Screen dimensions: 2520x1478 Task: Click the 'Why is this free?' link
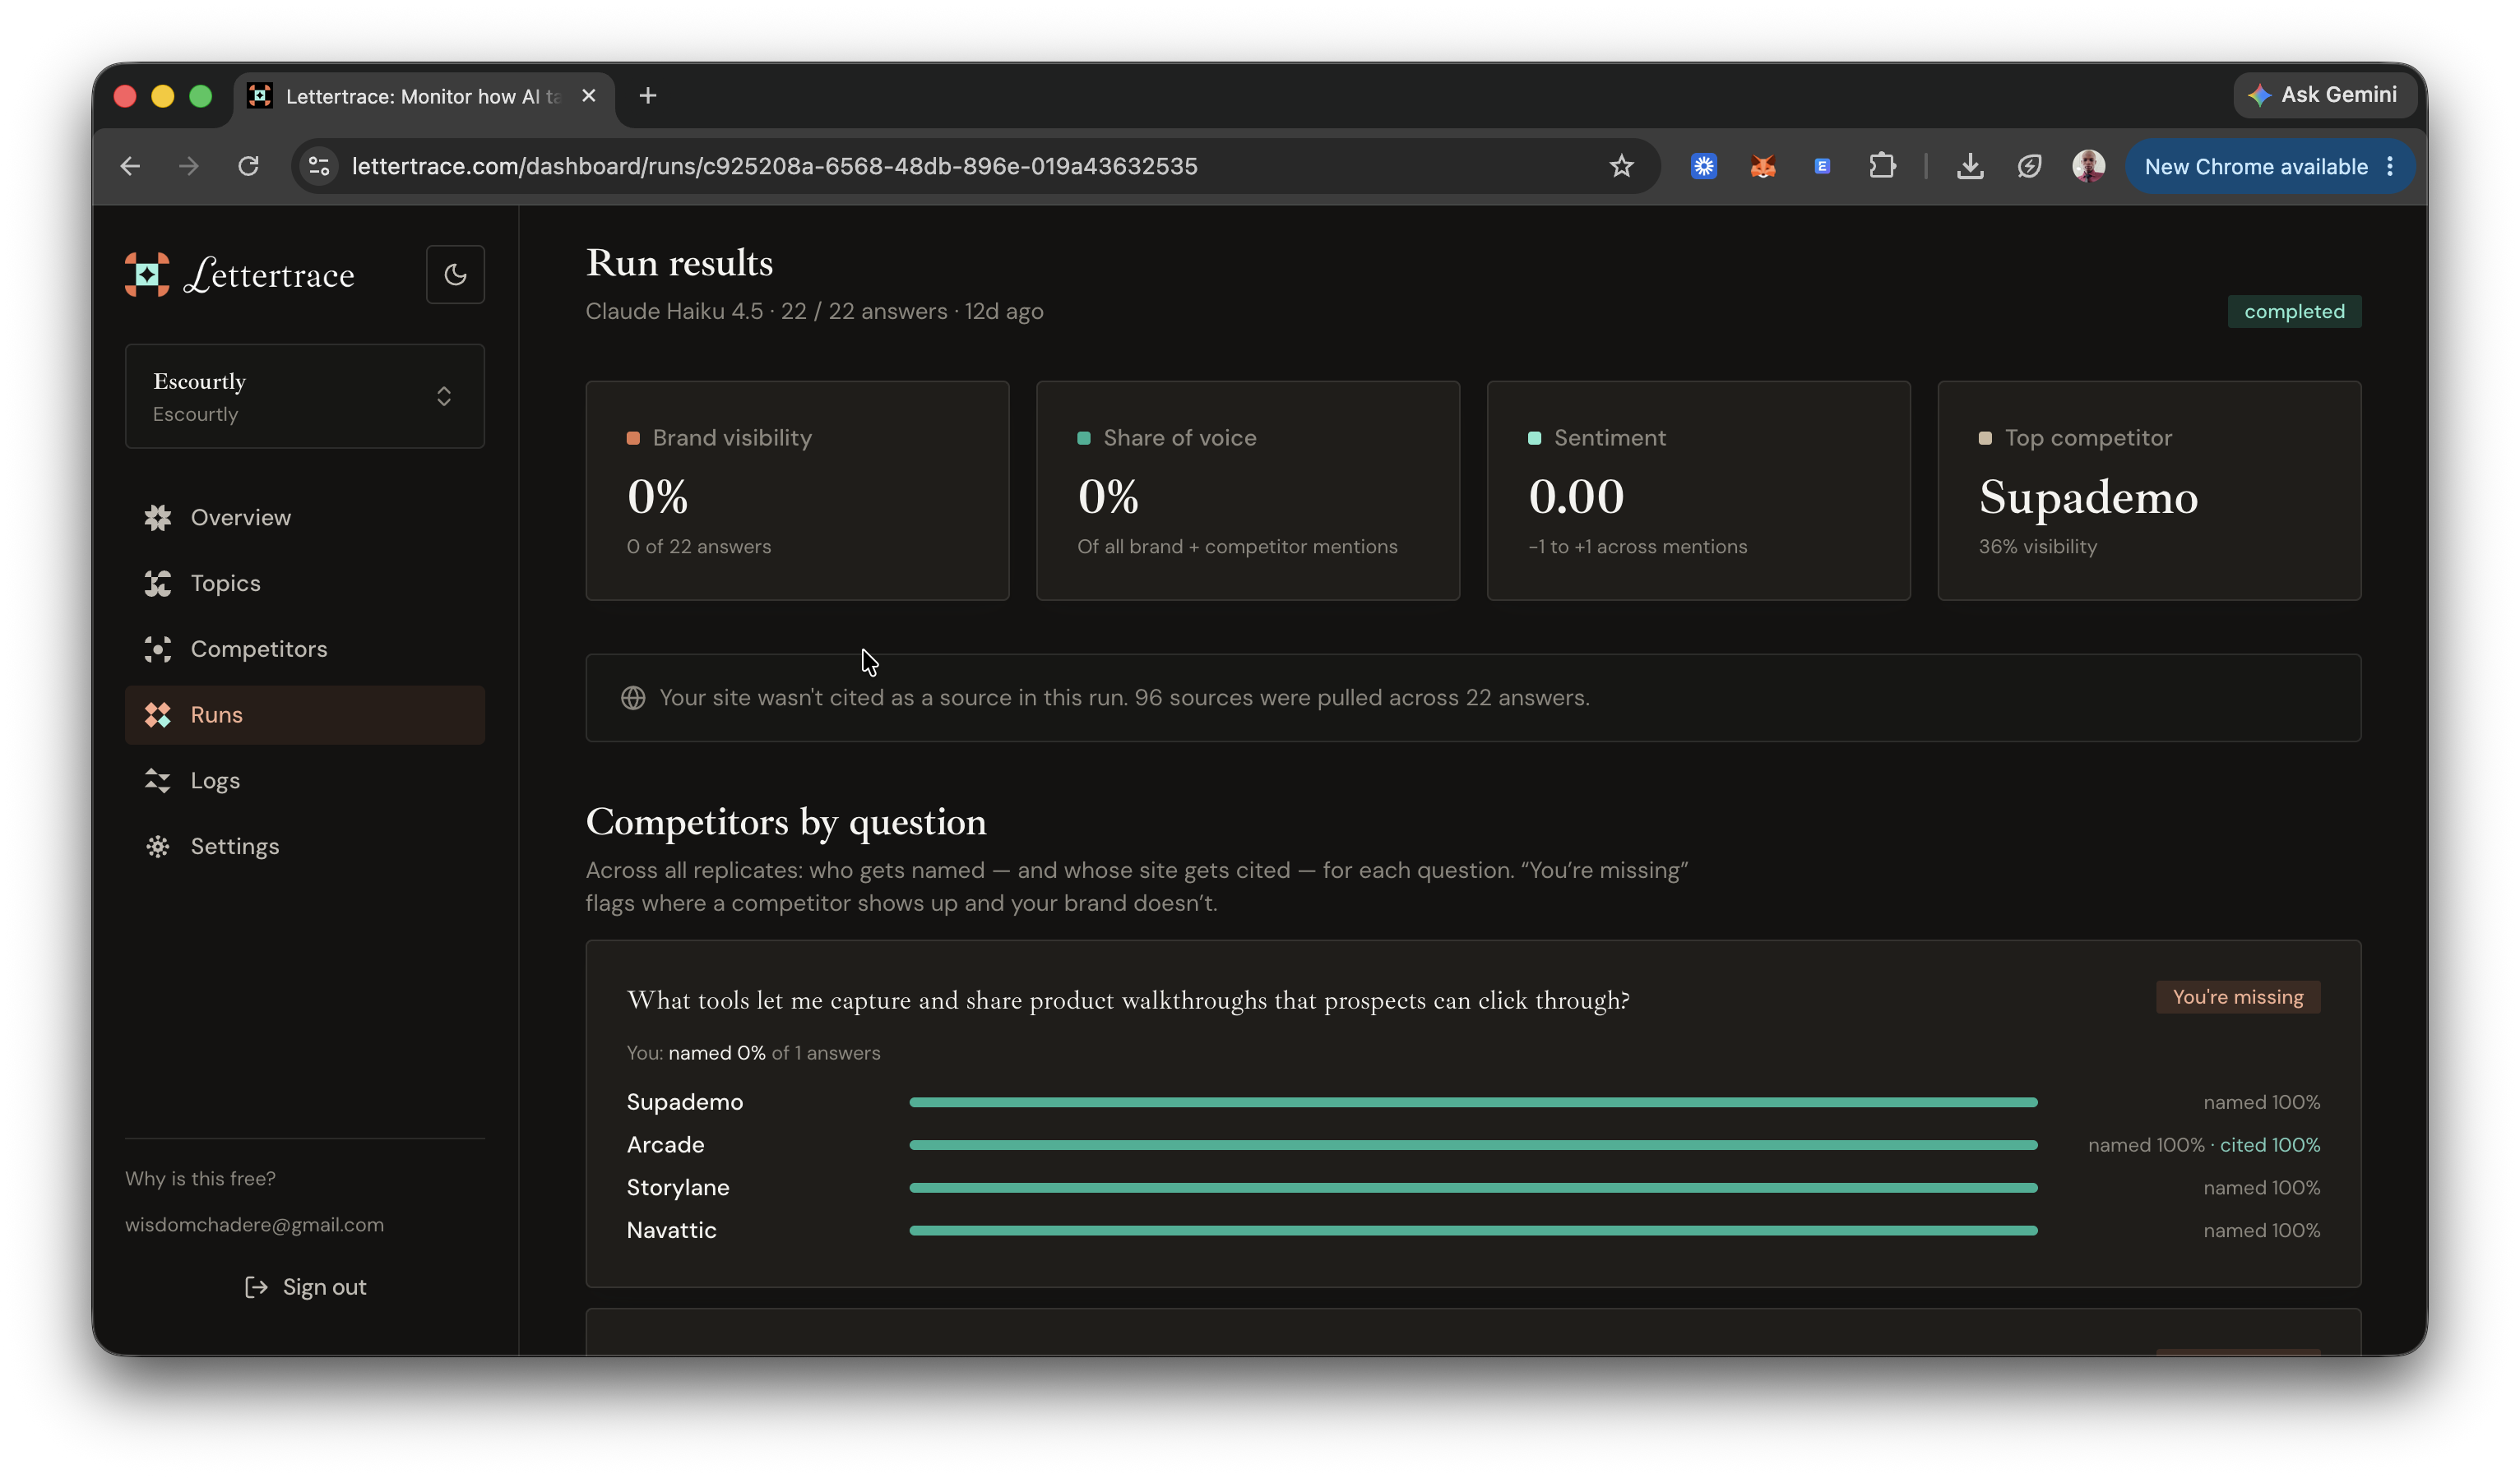200,1180
